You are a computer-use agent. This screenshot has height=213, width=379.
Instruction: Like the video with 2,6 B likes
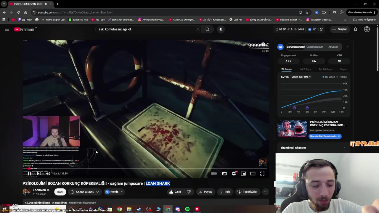coord(175,192)
